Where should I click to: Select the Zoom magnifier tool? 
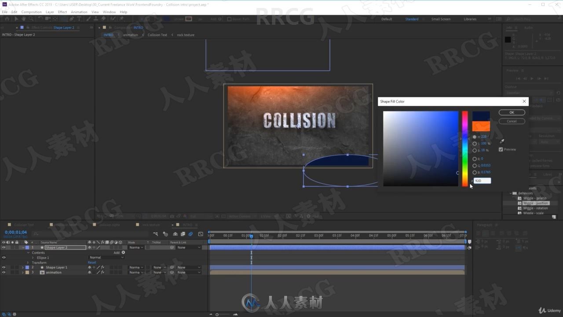(x=31, y=19)
